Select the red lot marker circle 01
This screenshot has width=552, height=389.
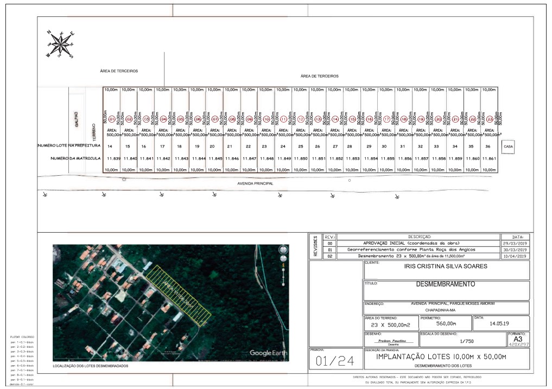(x=112, y=119)
